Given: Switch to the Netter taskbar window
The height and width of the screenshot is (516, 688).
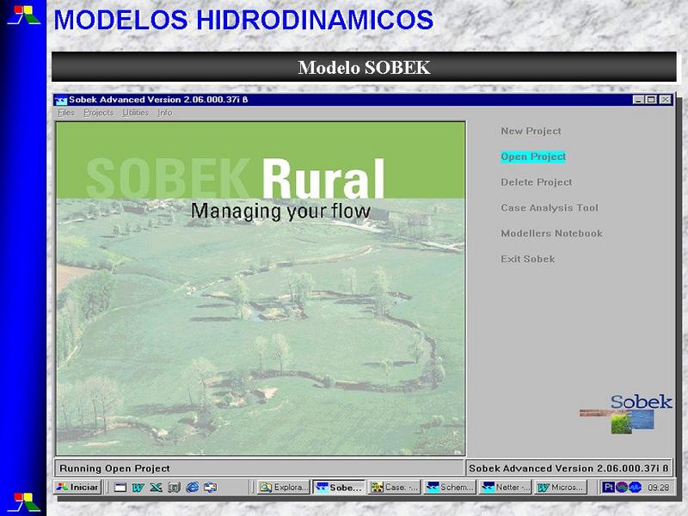Looking at the screenshot, I should pos(506,487).
